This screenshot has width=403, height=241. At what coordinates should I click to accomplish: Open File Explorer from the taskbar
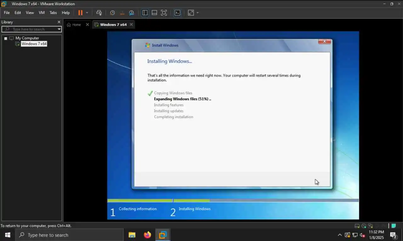(x=132, y=235)
